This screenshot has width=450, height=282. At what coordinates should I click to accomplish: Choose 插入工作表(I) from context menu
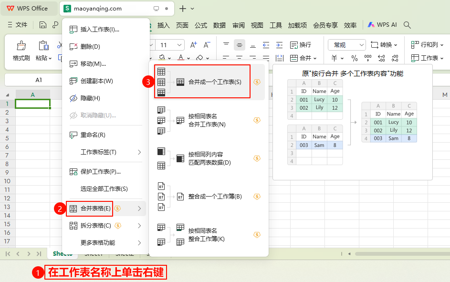click(100, 30)
